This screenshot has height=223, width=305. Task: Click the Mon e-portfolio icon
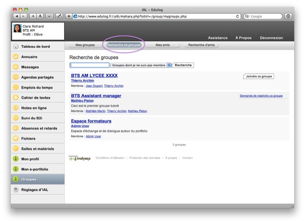pyautogui.click(x=16, y=169)
